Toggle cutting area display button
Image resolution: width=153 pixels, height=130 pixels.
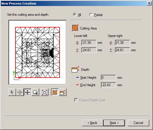point(55,92)
